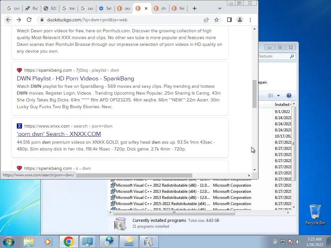Reload the current DuckDuckGo page
Viewport: 331px width, 248px height.
(29, 20)
